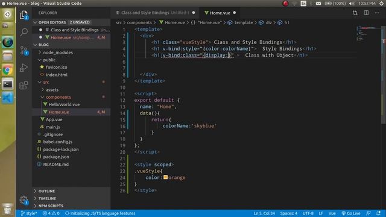The height and width of the screenshot is (217, 386).
Task: Place cursor on line 6 of editor
Action: [x=245, y=61]
